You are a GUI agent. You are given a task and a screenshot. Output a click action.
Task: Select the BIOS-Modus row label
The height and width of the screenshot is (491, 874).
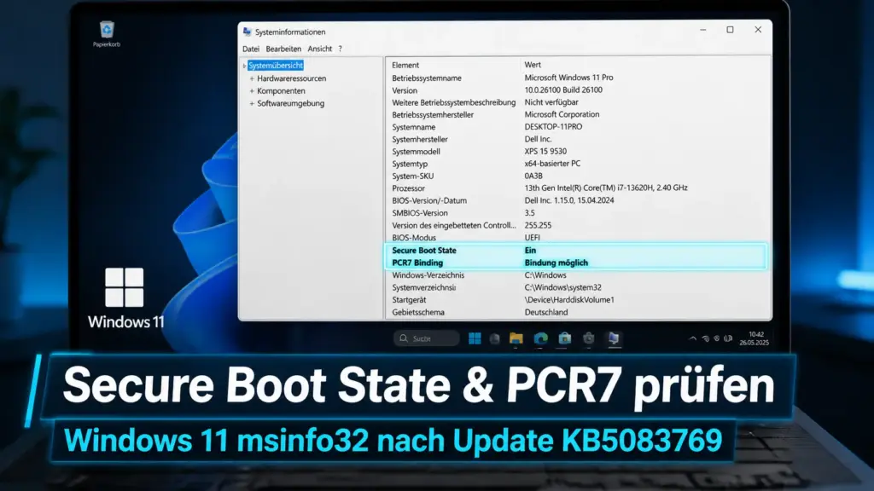pos(414,238)
